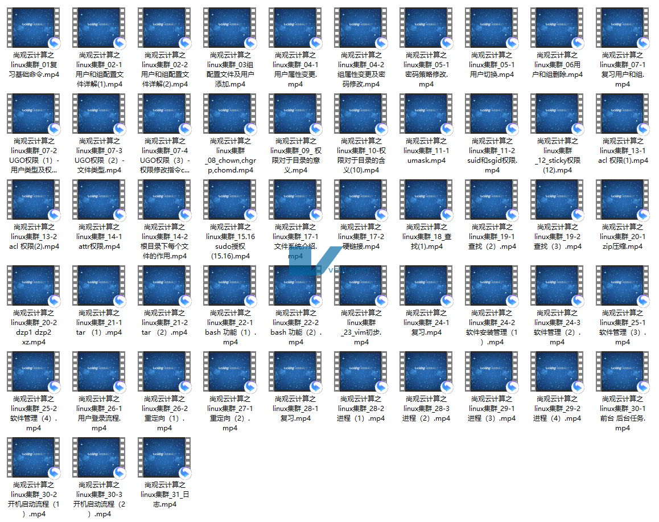Select file name linux集群_05-1 用户切换.mp4

point(492,65)
